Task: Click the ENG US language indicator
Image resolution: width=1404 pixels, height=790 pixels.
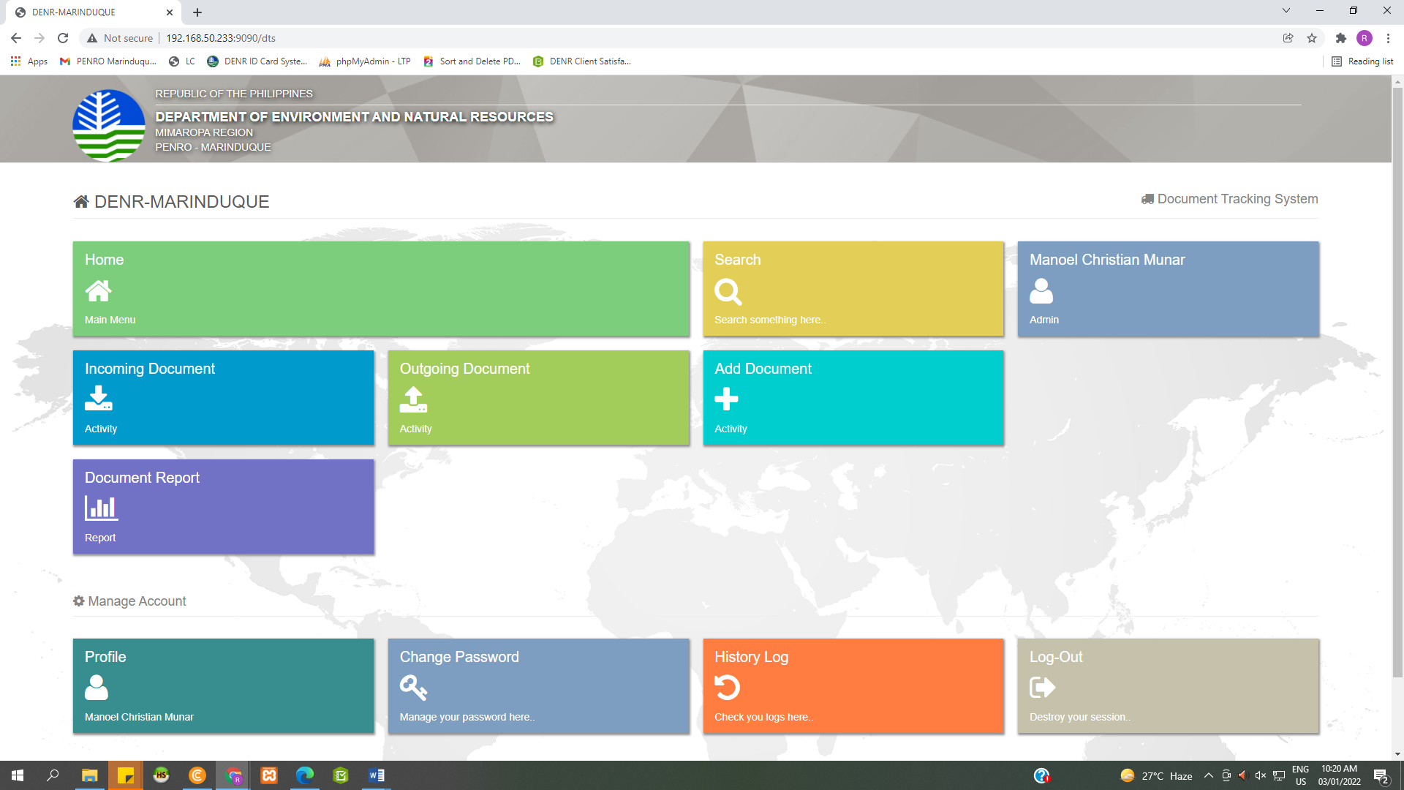Action: 1300,775
